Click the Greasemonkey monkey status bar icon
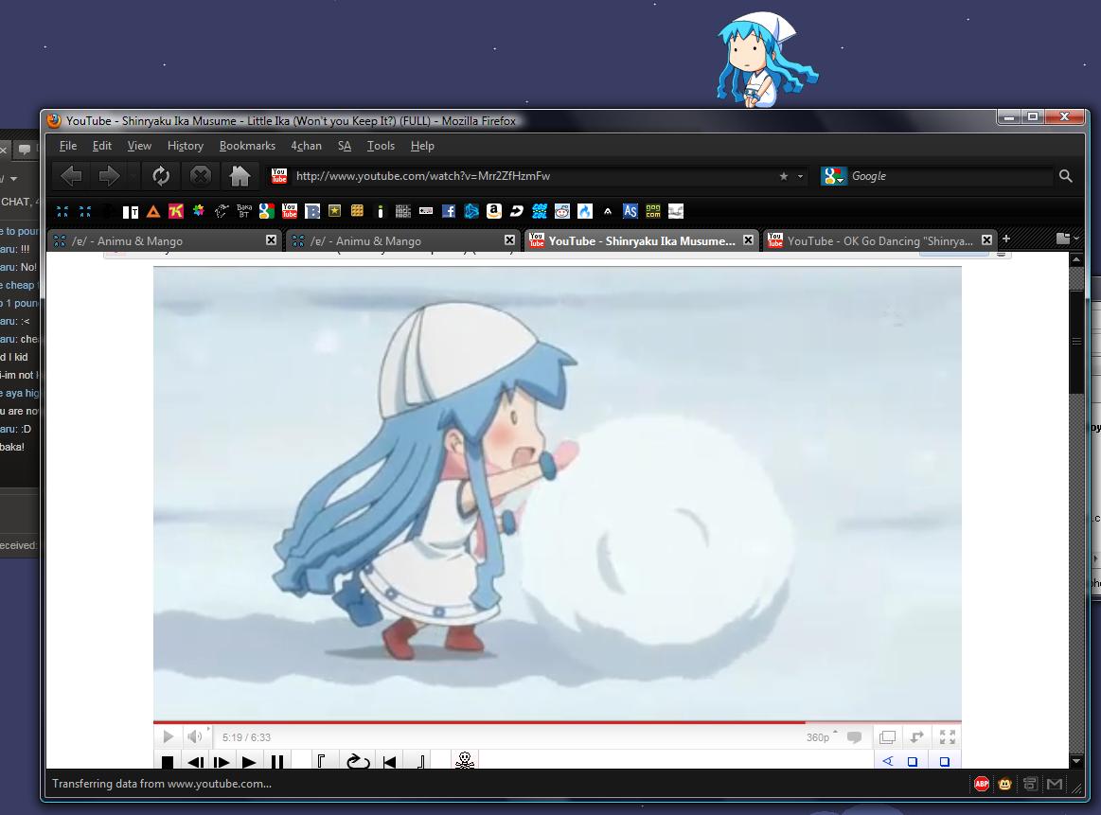The image size is (1101, 815). [1004, 784]
